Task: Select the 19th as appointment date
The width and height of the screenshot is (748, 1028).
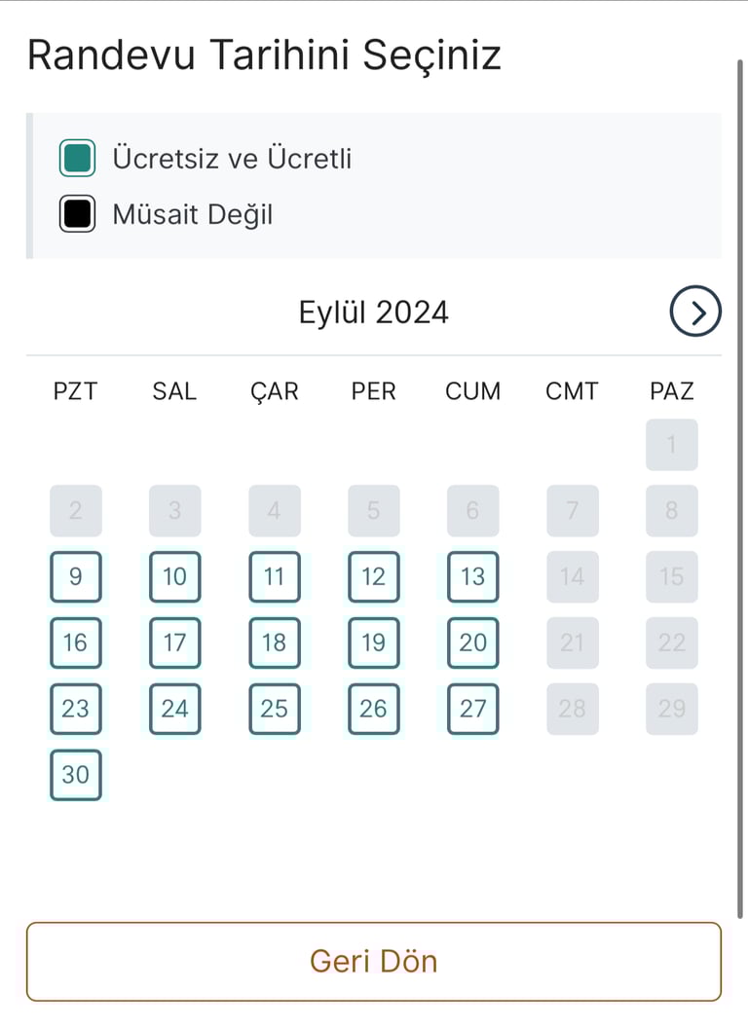Action: (374, 642)
